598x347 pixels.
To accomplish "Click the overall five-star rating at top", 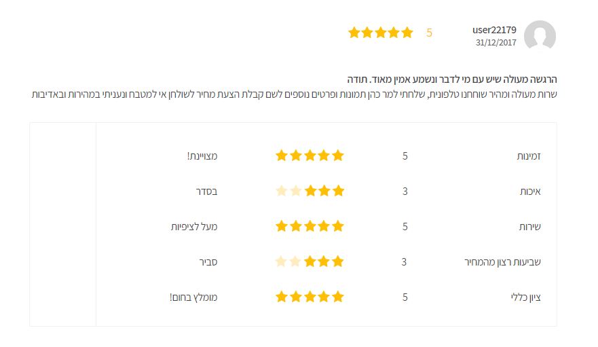I will pyautogui.click(x=381, y=33).
